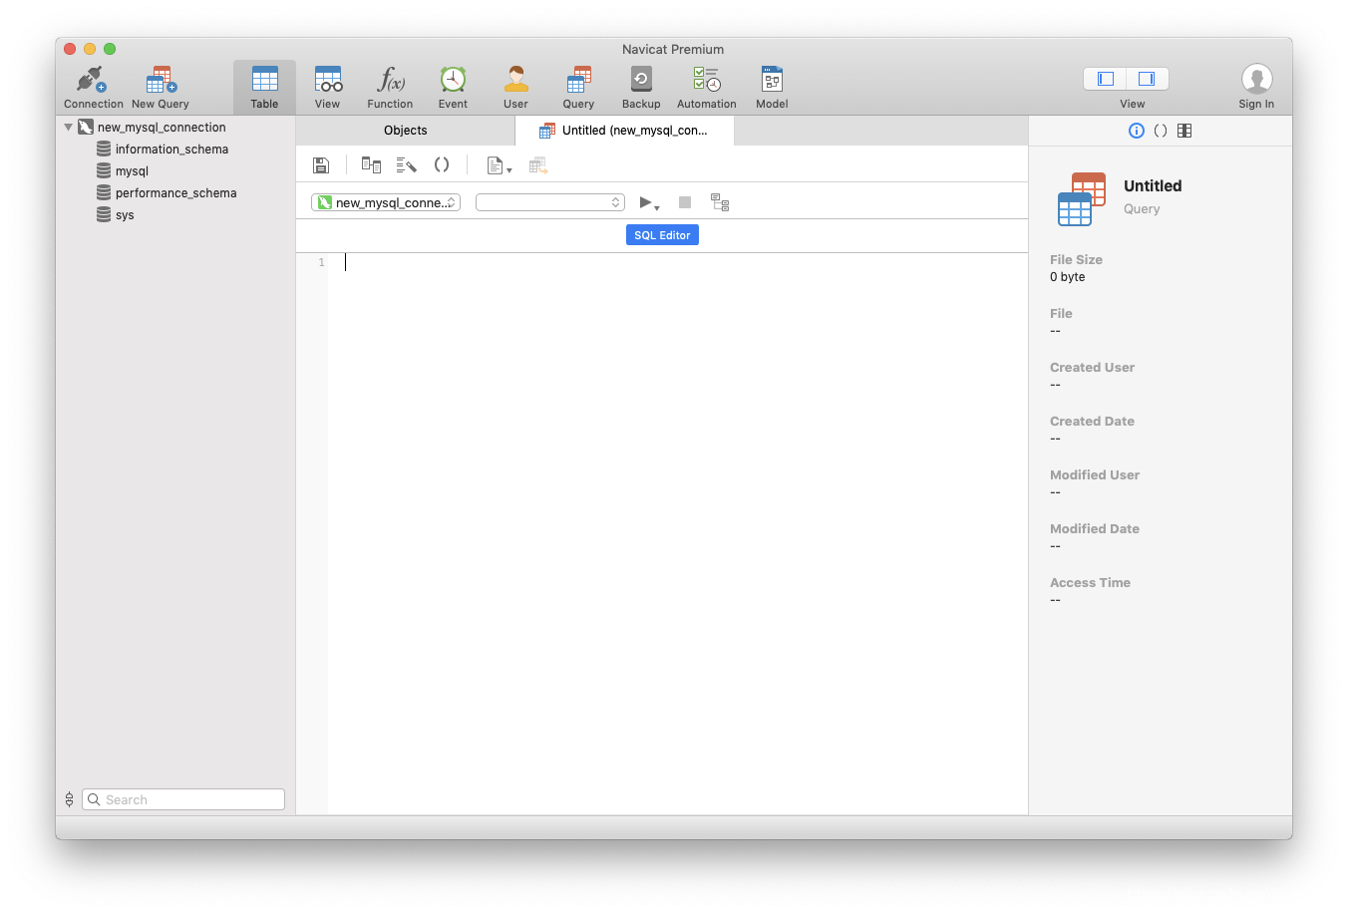
Task: Switch to the Objects tab
Action: coord(405,131)
